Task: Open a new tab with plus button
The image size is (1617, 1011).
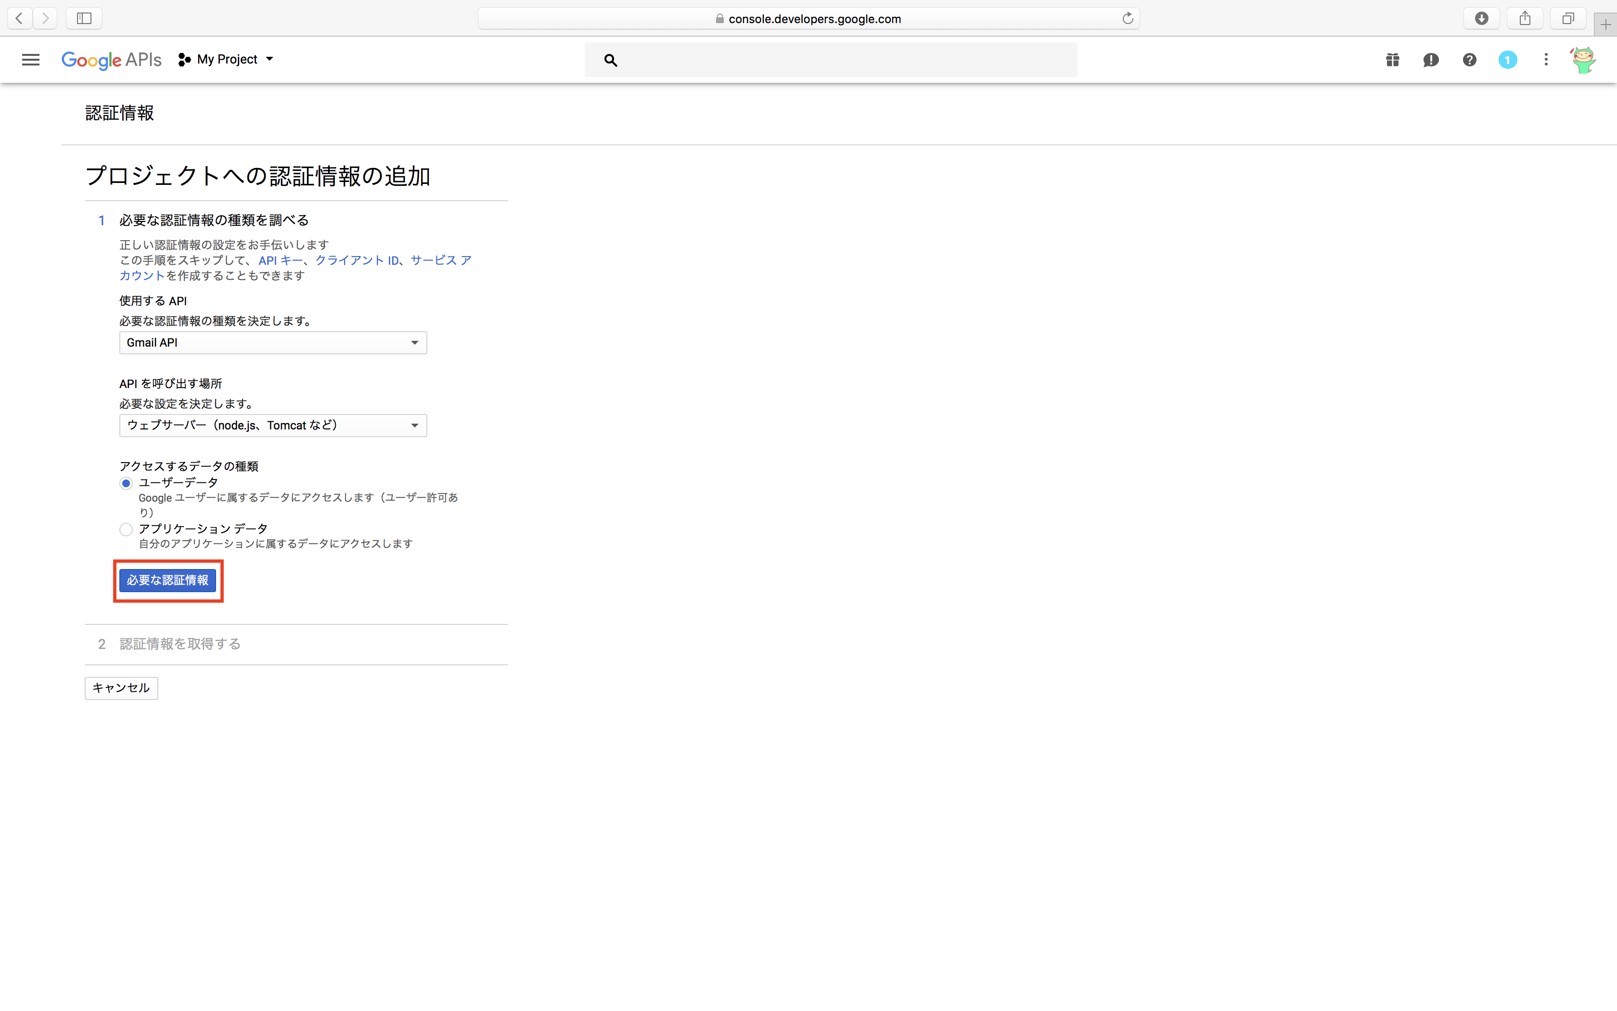Action: [x=1605, y=25]
